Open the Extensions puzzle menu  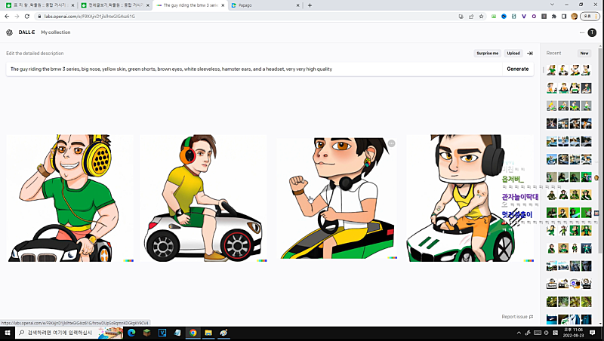coord(554,17)
